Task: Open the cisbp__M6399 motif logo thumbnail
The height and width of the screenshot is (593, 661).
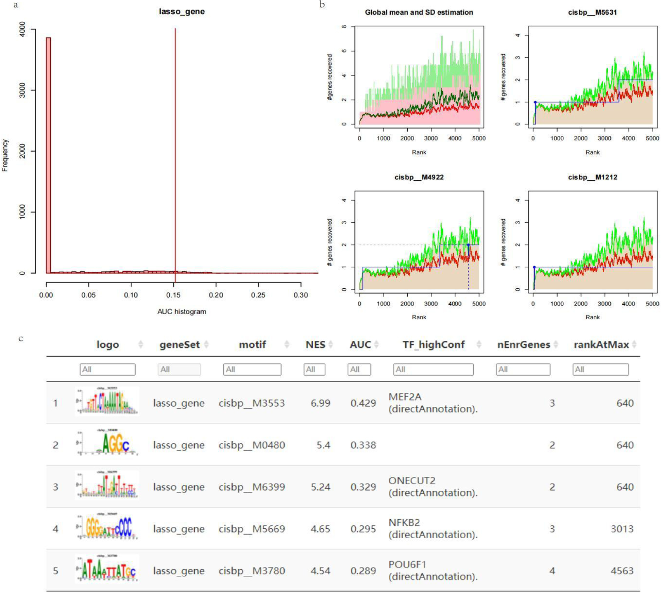Action: 107,485
